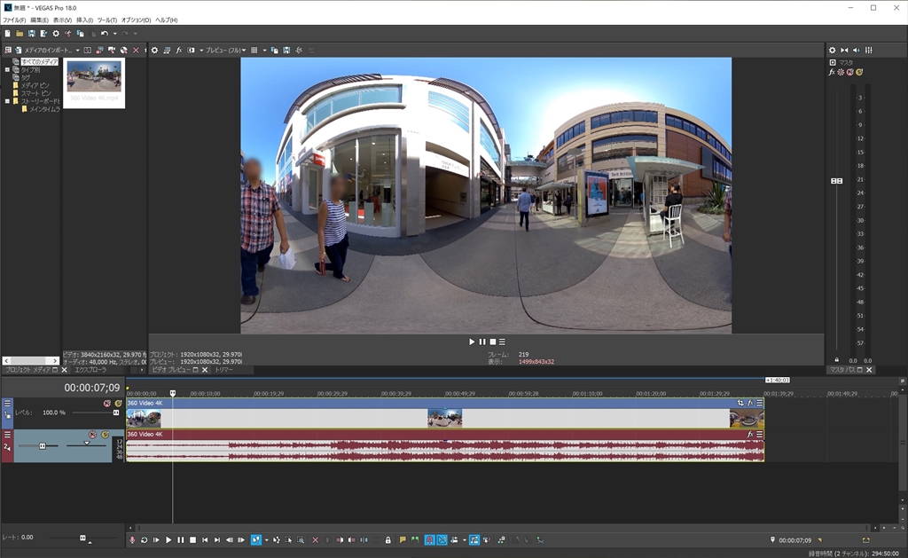Save the project using the toolbar icon
This screenshot has height=558, width=908.
click(x=32, y=34)
